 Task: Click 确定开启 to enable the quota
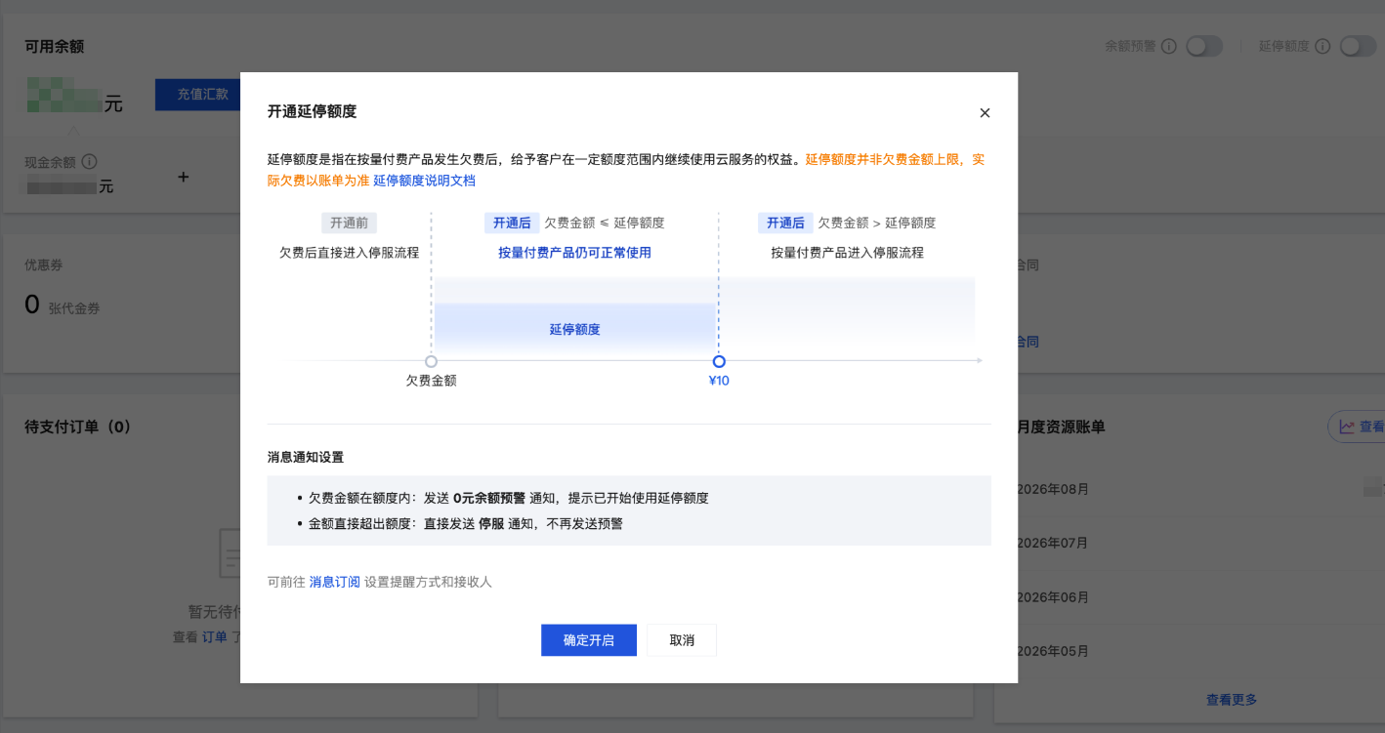coord(589,640)
